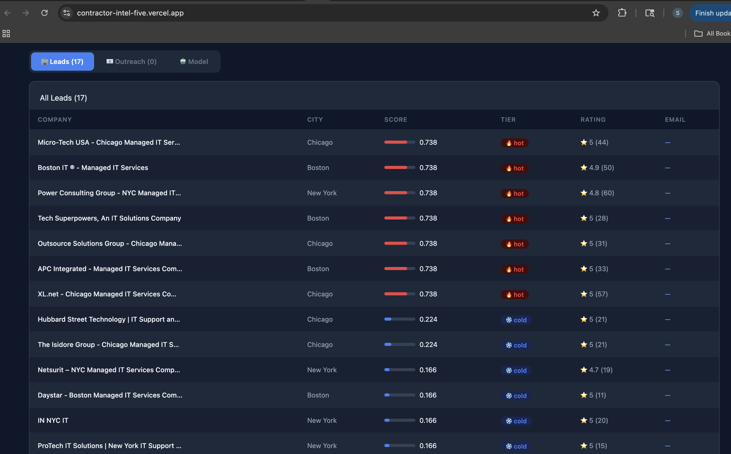Click the 4.8 (60) rating value
This screenshot has width=731, height=454.
[602, 193]
